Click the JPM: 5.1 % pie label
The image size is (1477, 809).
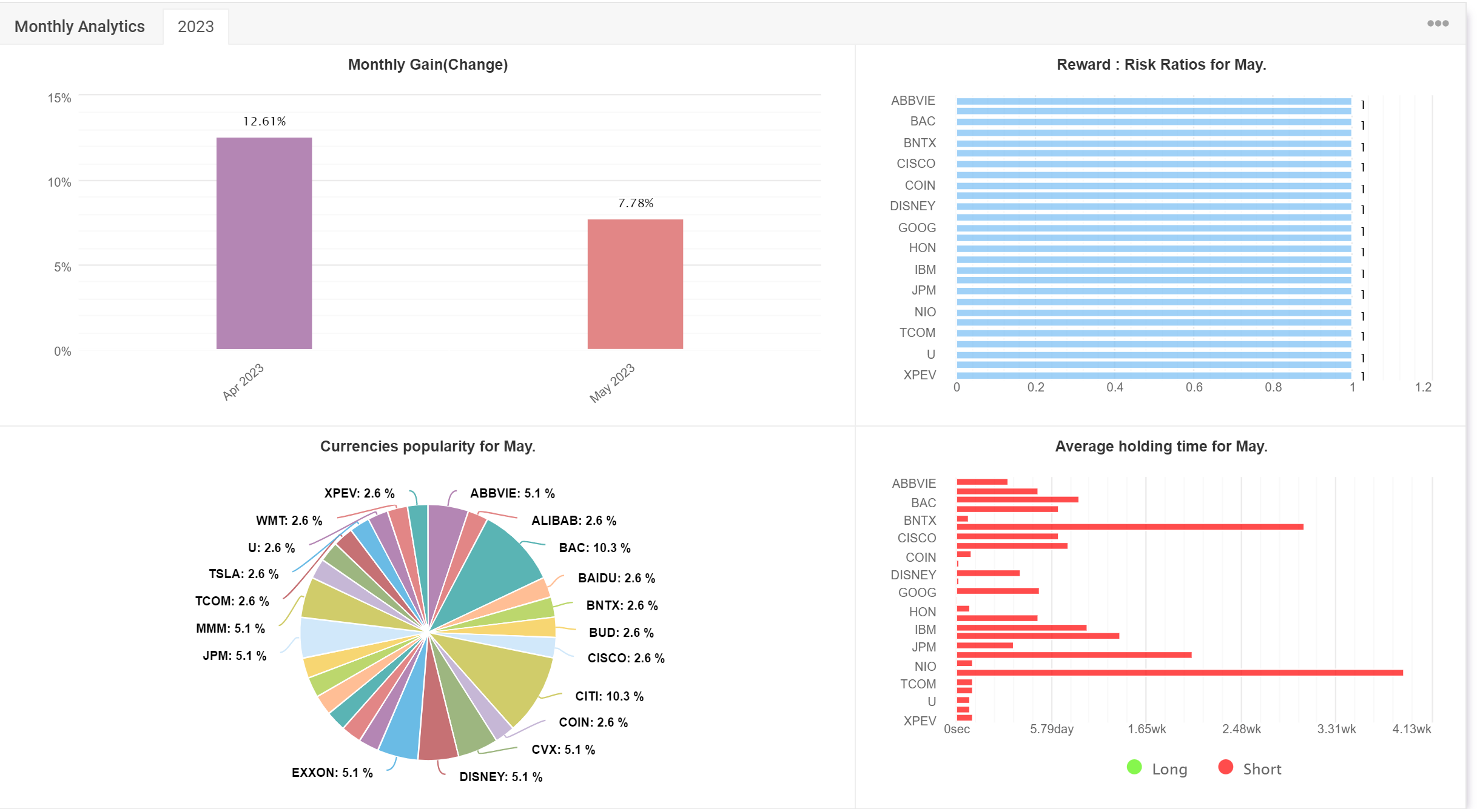(235, 656)
